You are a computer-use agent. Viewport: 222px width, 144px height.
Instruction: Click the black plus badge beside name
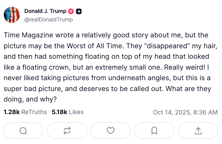coord(79,11)
